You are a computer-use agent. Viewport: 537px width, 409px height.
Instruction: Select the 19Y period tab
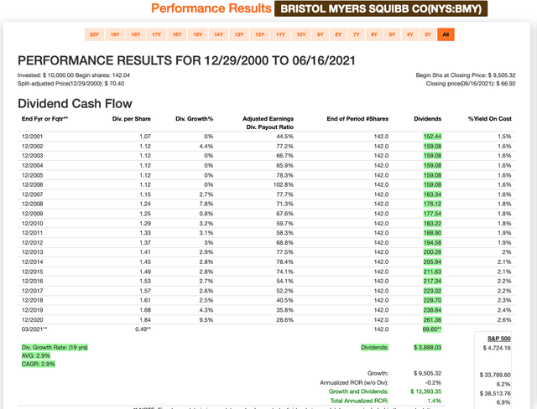pos(115,34)
